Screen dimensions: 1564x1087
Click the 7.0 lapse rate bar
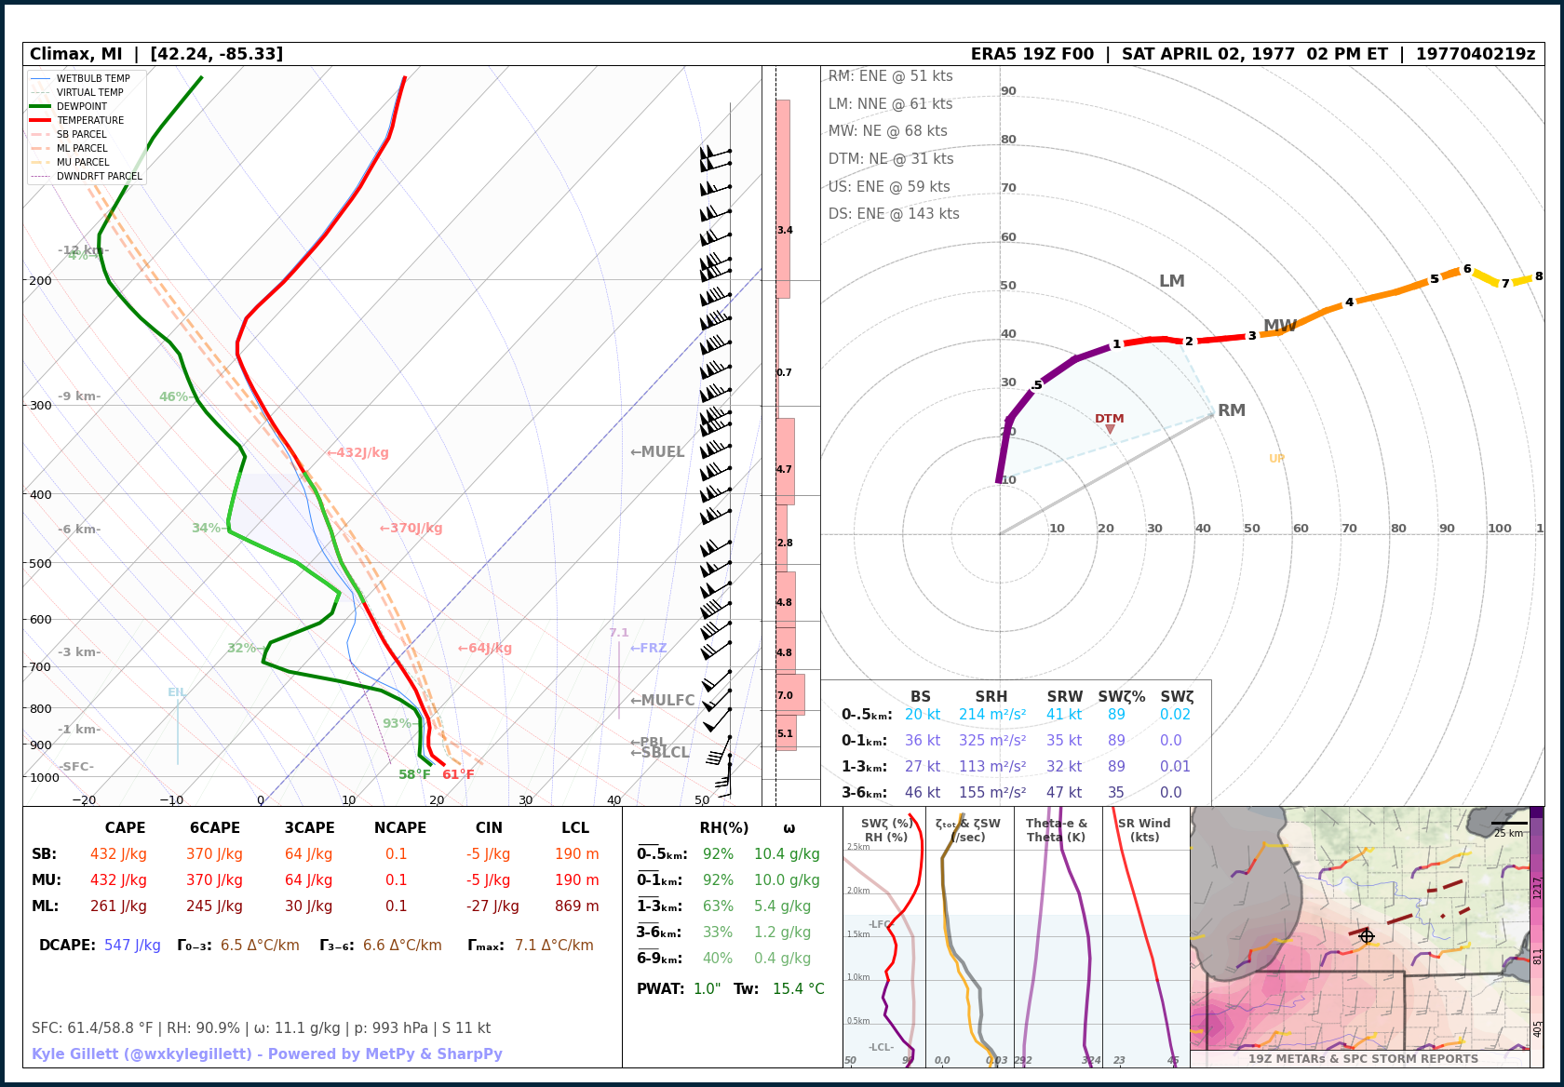pos(789,695)
